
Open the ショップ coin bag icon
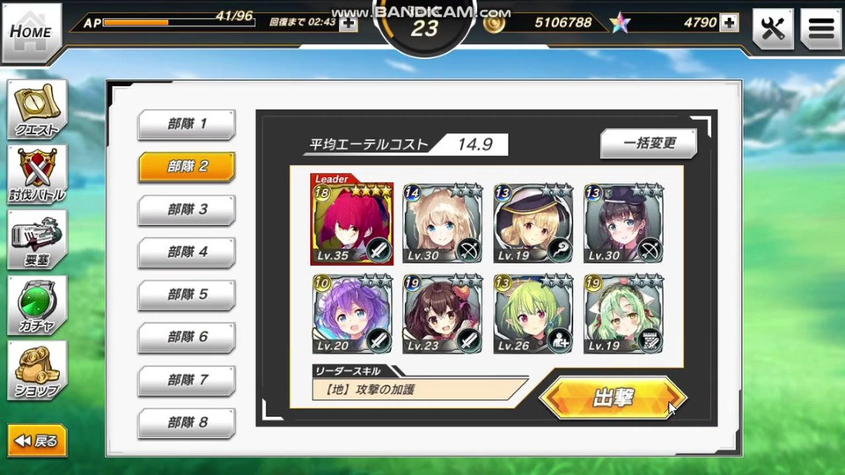click(x=37, y=370)
